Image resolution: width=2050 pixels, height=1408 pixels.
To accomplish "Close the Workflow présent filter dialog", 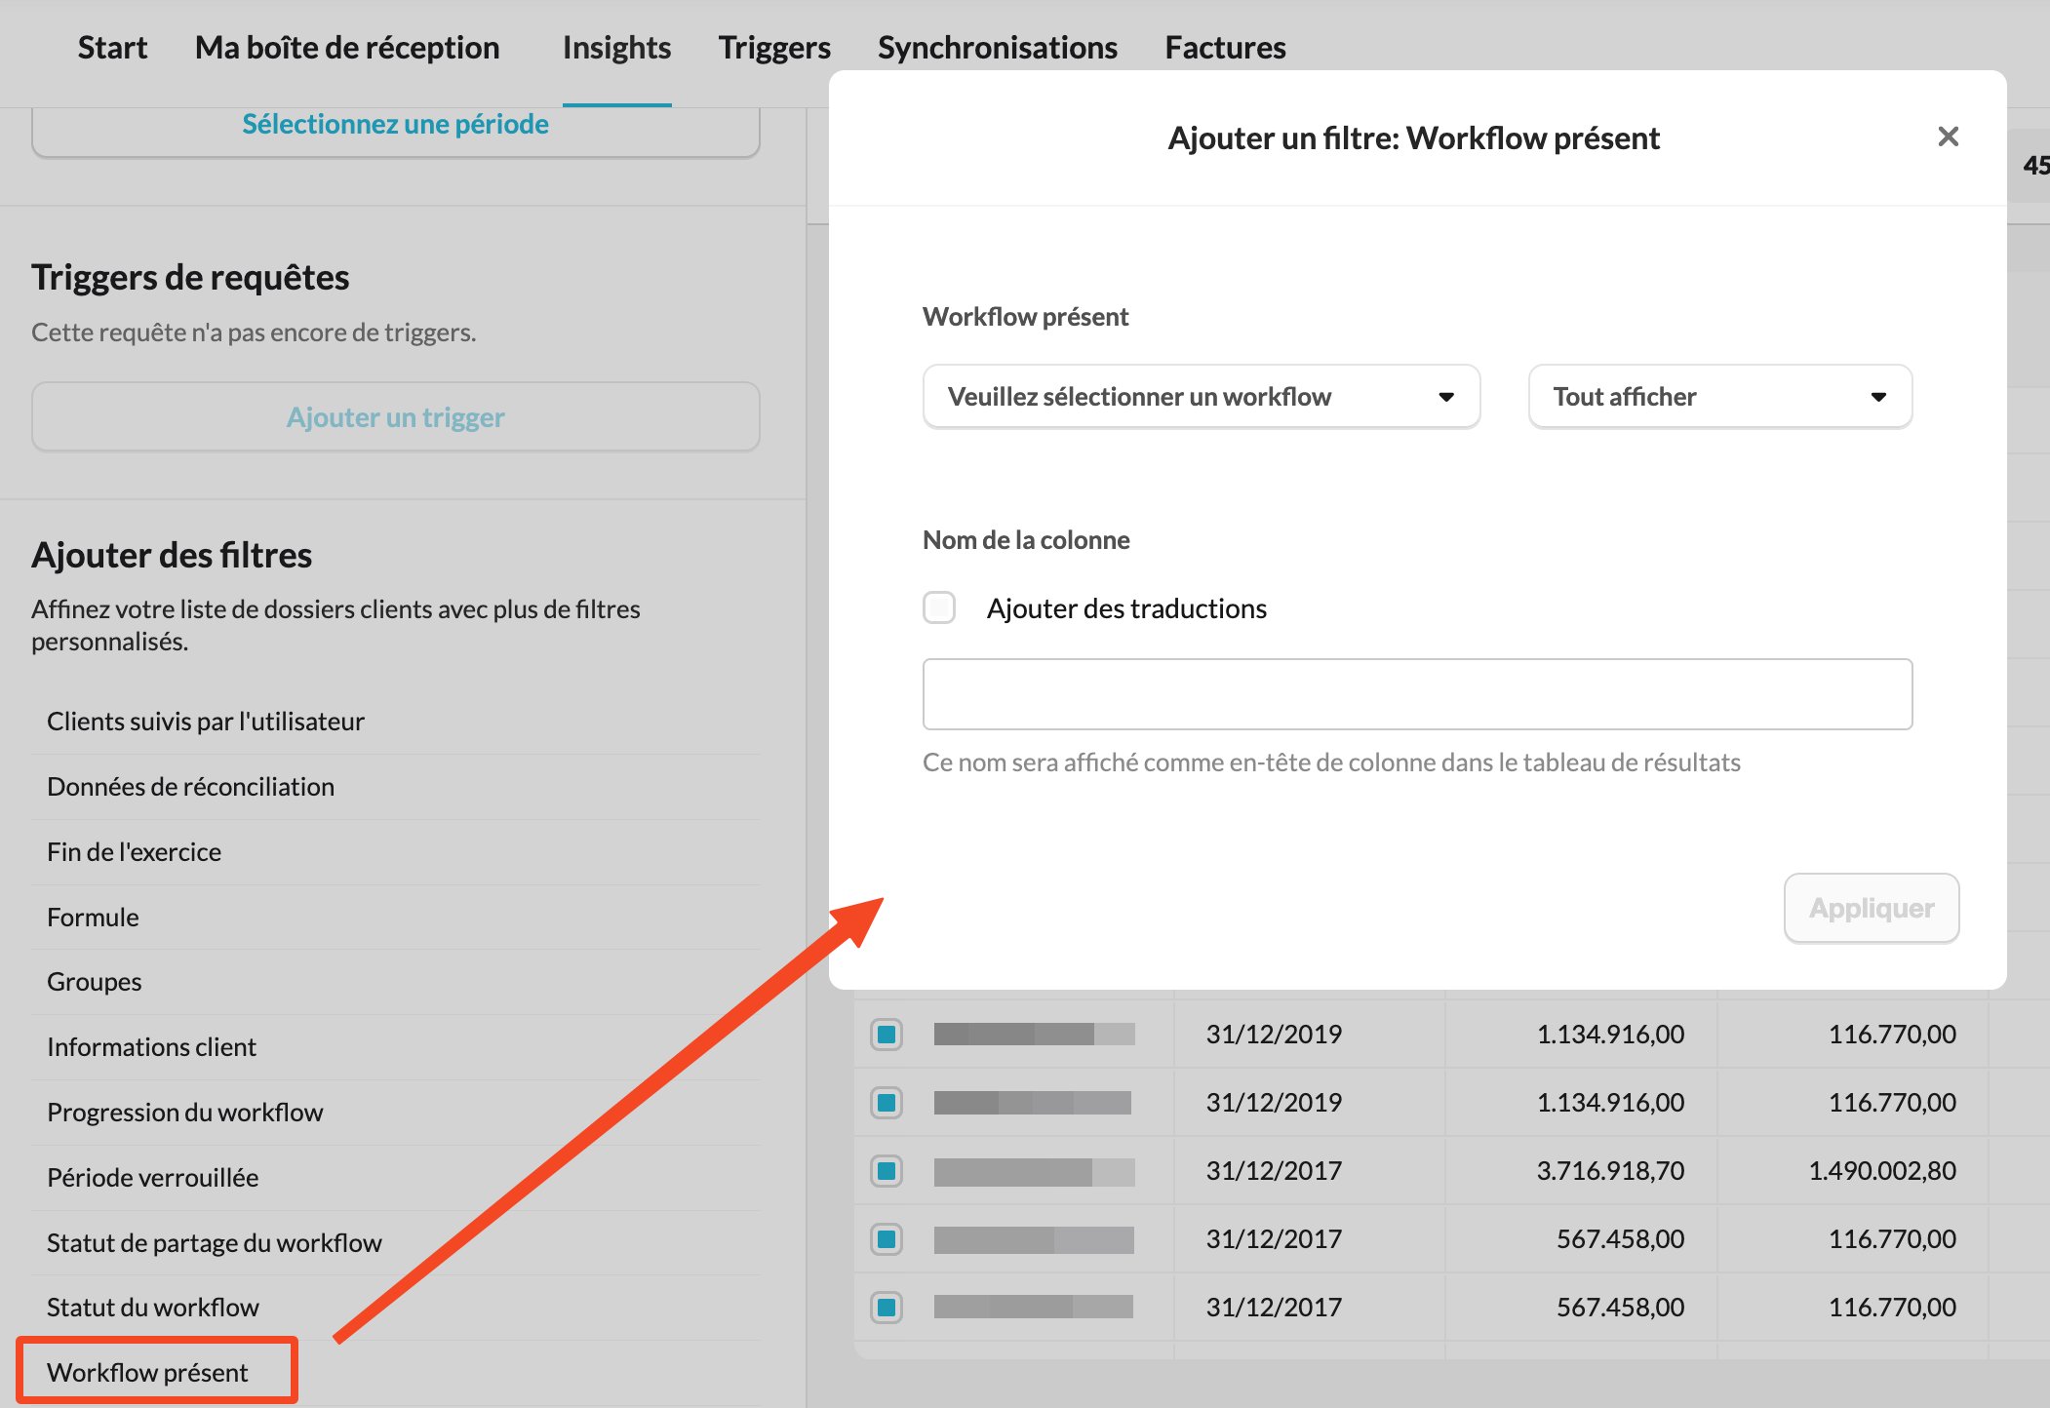I will pos(1948,137).
